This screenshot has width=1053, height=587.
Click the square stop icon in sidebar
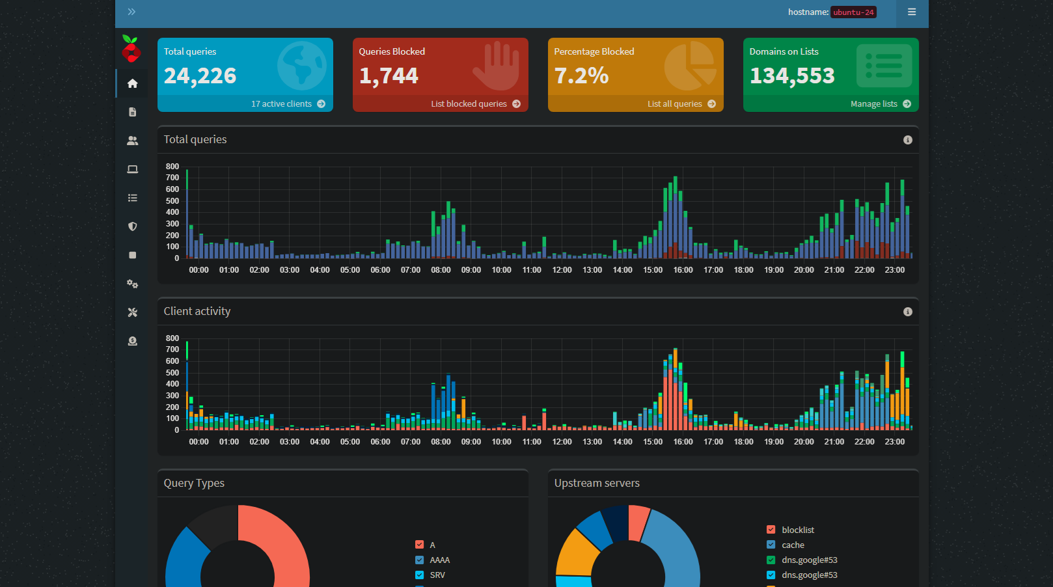click(132, 255)
